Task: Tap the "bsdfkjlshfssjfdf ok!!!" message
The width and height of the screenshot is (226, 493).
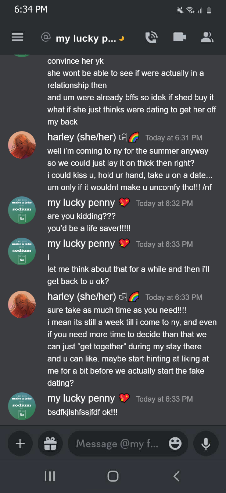Action: [x=82, y=412]
